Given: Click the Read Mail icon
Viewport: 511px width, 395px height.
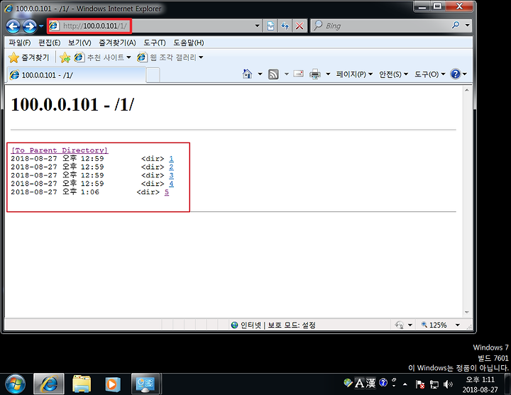Looking at the screenshot, I should point(299,74).
